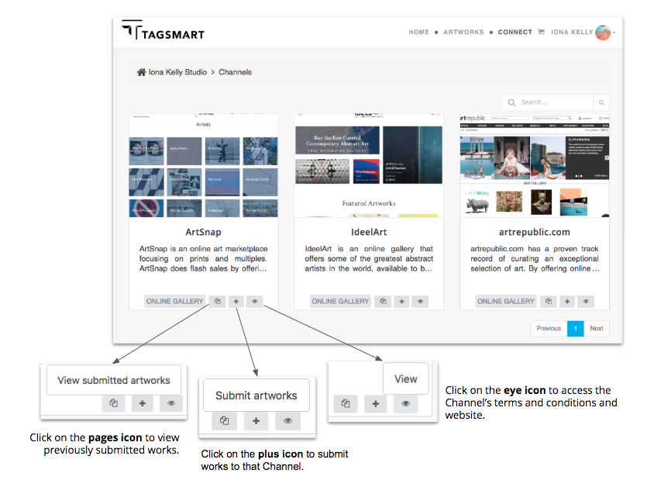Image resolution: width=661 pixels, height=494 pixels.
Task: View submitted artworks for ArtSnap
Action: point(218,301)
